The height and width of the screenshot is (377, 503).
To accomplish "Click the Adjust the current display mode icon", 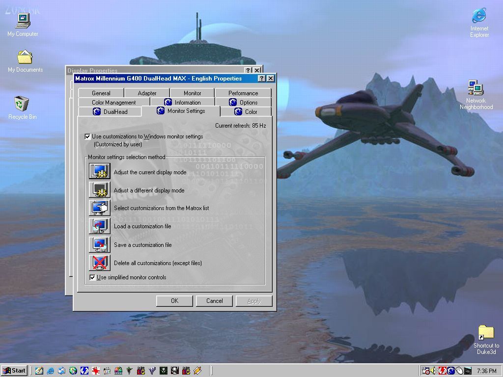I will [99, 171].
